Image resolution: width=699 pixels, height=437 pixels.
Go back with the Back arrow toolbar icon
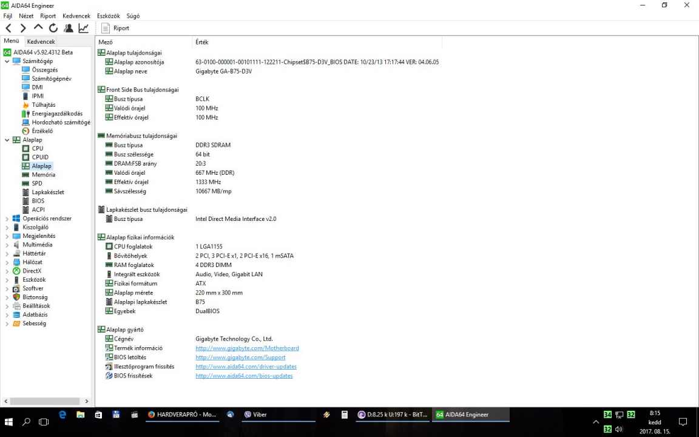(8, 28)
